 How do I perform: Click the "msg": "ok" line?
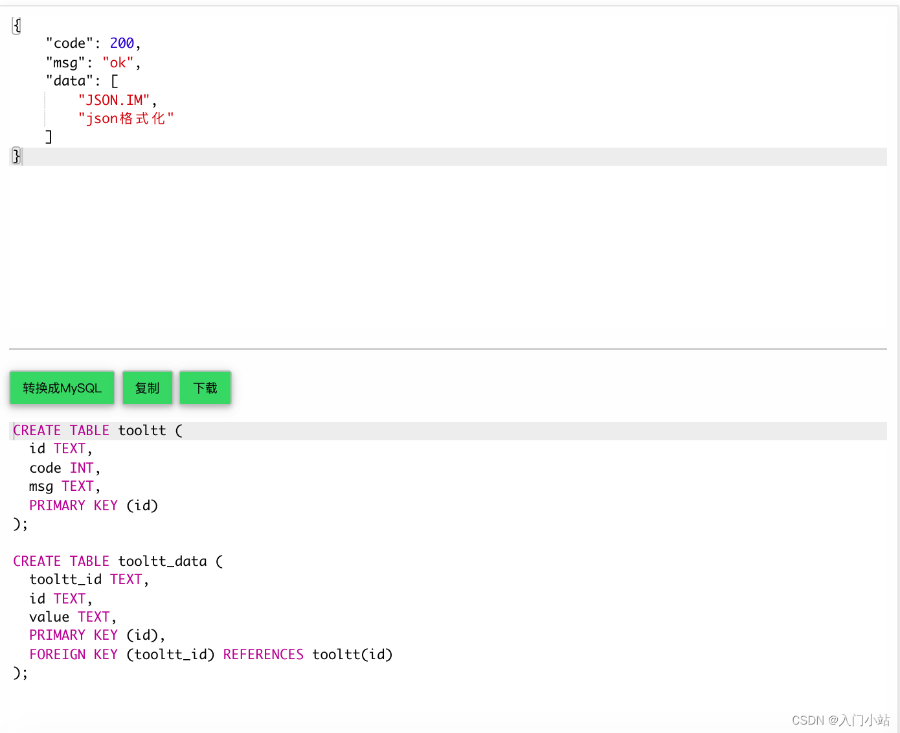click(x=93, y=63)
